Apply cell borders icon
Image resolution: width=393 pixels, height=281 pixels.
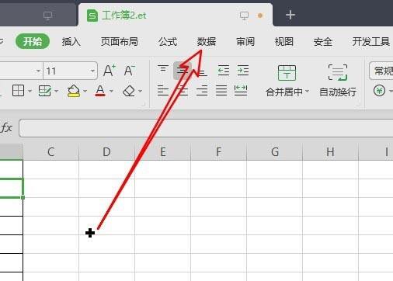tap(18, 91)
